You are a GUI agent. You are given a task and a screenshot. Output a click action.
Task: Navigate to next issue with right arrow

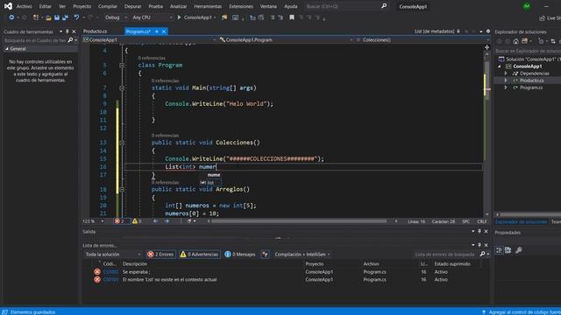coord(167,221)
